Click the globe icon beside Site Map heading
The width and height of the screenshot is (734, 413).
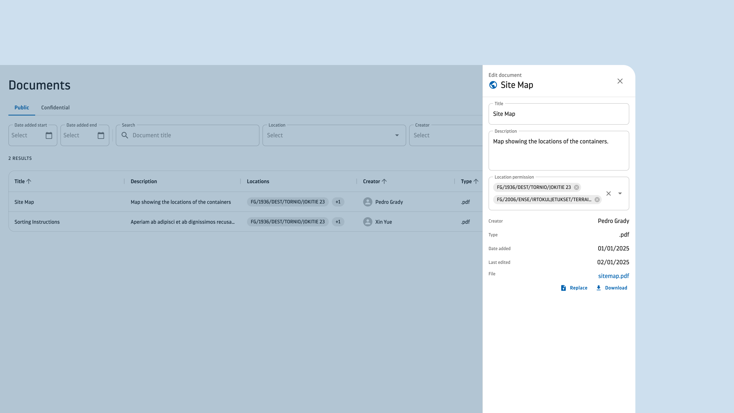click(x=493, y=85)
